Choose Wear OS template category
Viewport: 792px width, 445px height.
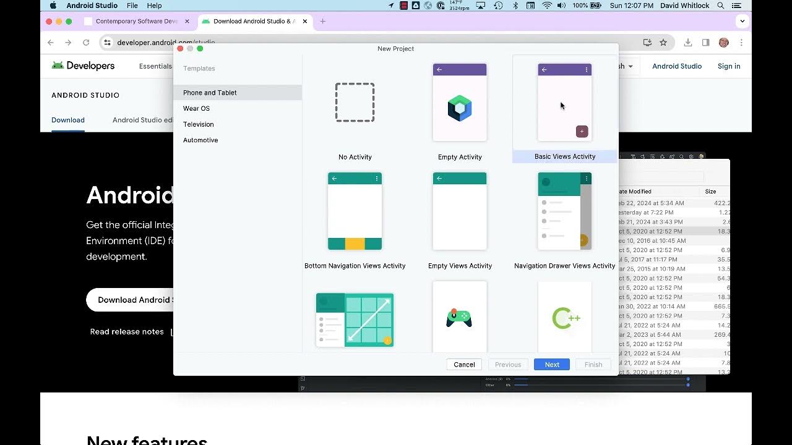pyautogui.click(x=238, y=108)
